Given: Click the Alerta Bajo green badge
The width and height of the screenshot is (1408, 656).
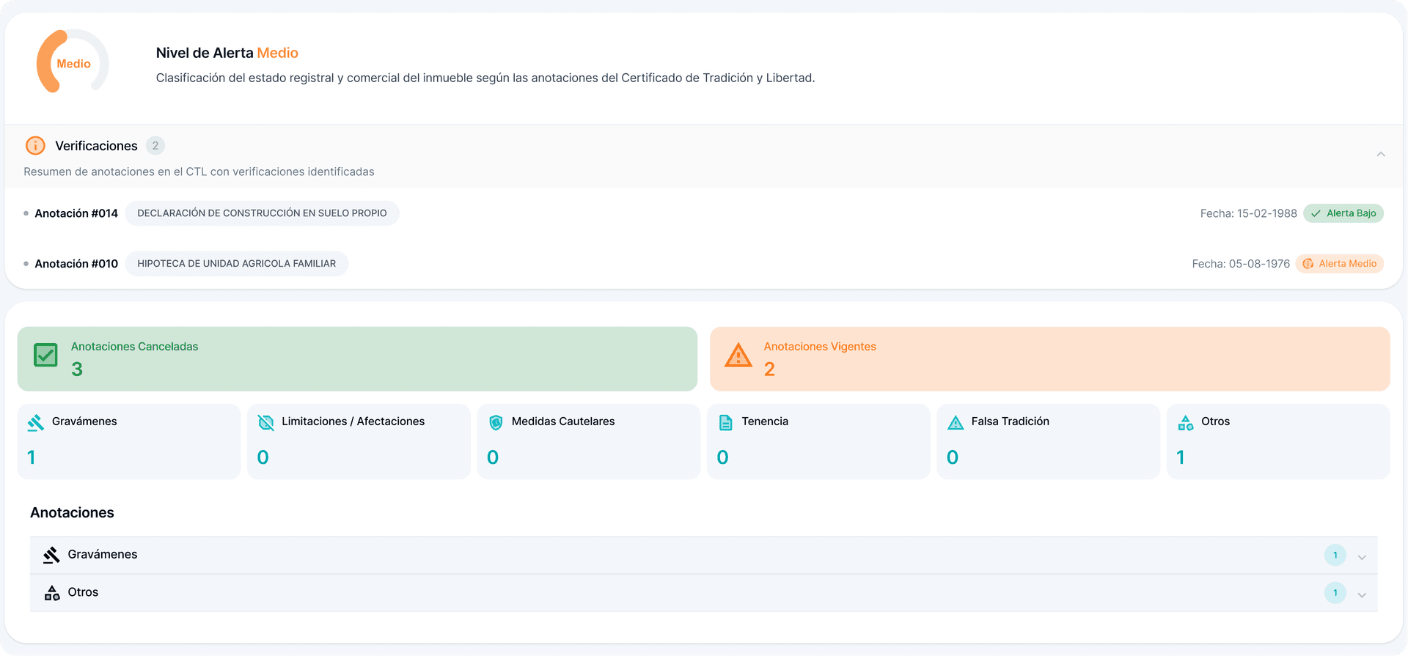Looking at the screenshot, I should [x=1343, y=213].
